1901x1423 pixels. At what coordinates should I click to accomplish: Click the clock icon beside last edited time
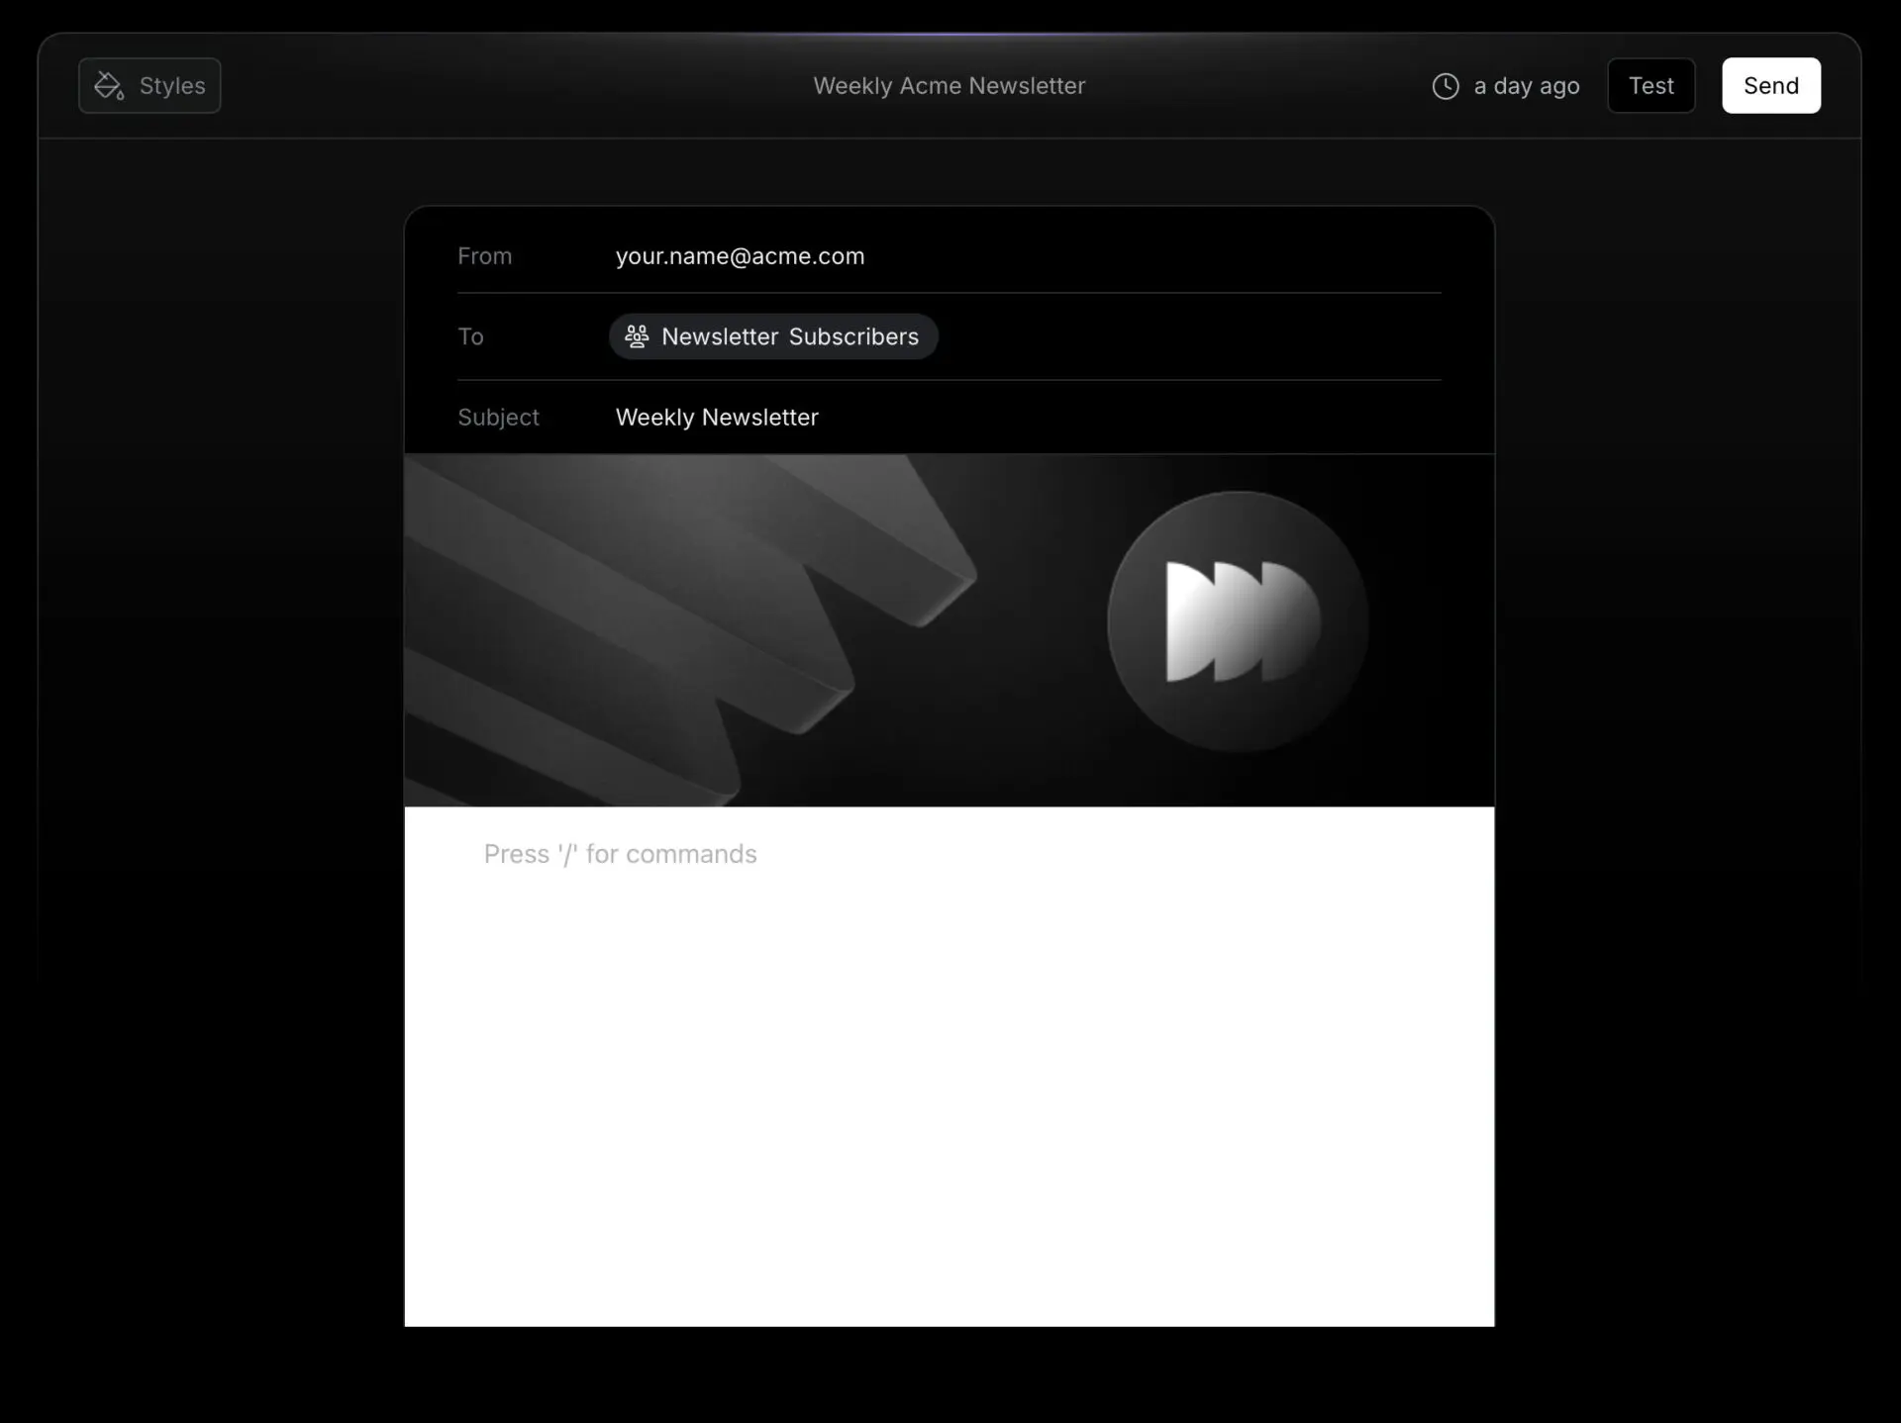click(x=1445, y=86)
